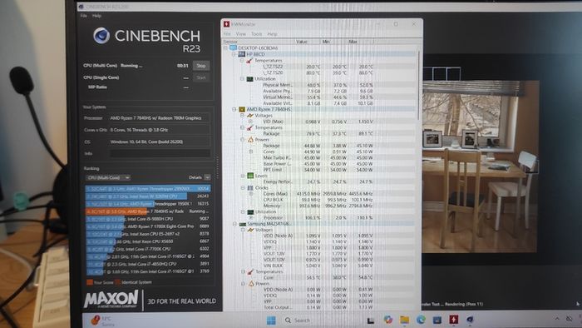
Task: Collapse the AMD Ryzen 7 7840HS node
Action: (234, 109)
